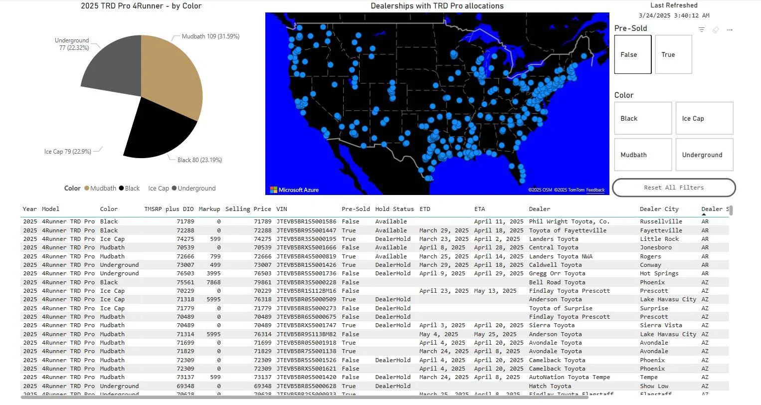Click the Dealer column header
Image resolution: width=761 pixels, height=405 pixels.
coord(540,209)
